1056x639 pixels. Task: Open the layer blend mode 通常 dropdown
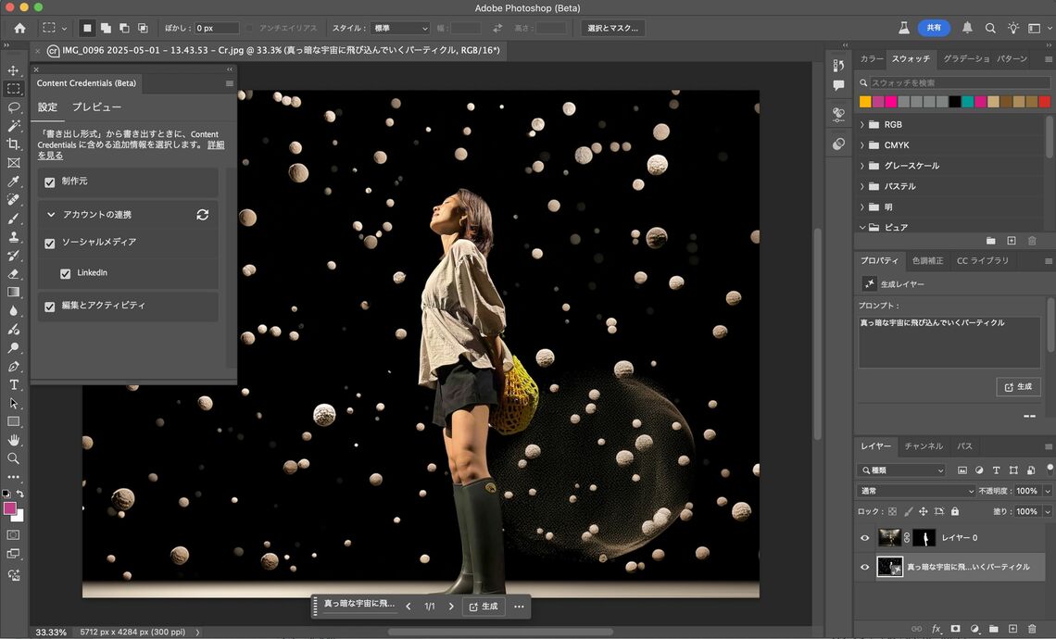click(917, 491)
